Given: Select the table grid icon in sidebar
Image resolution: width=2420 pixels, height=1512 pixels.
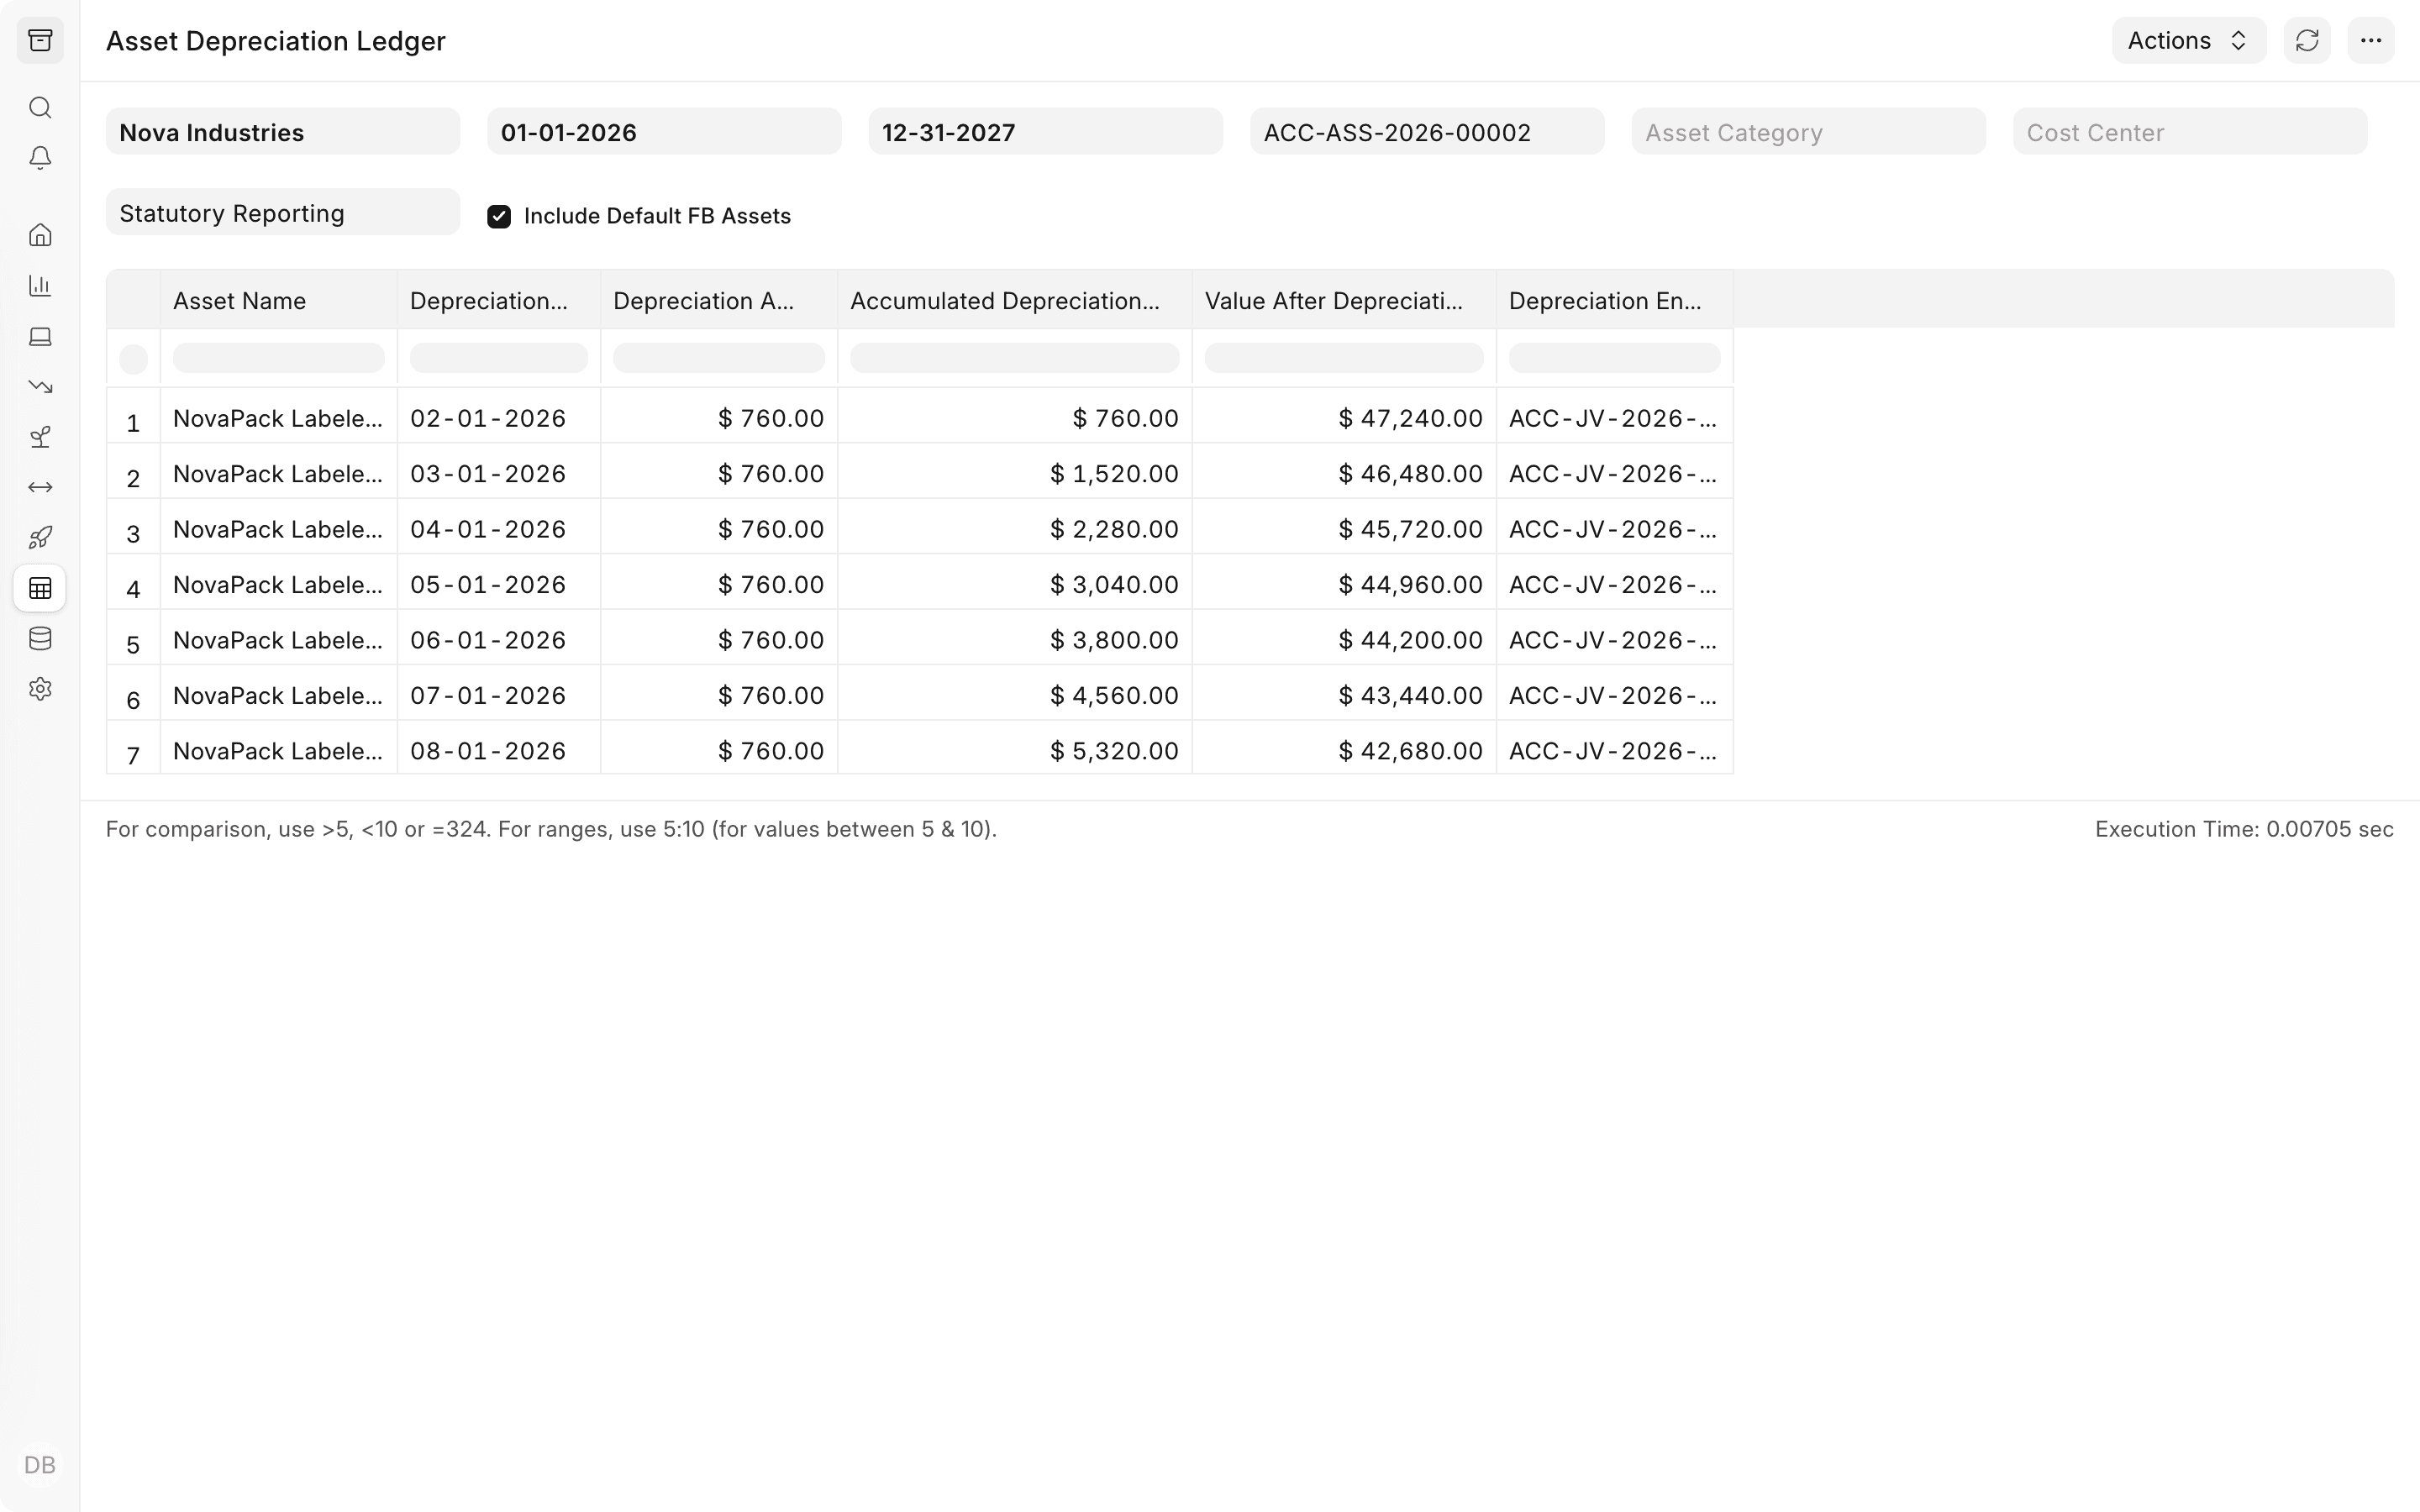Looking at the screenshot, I should tap(40, 588).
